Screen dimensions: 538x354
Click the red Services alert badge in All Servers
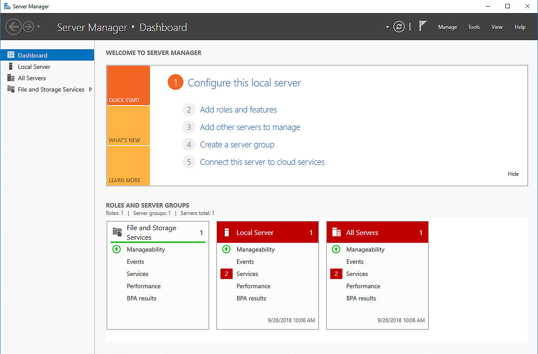coord(336,274)
